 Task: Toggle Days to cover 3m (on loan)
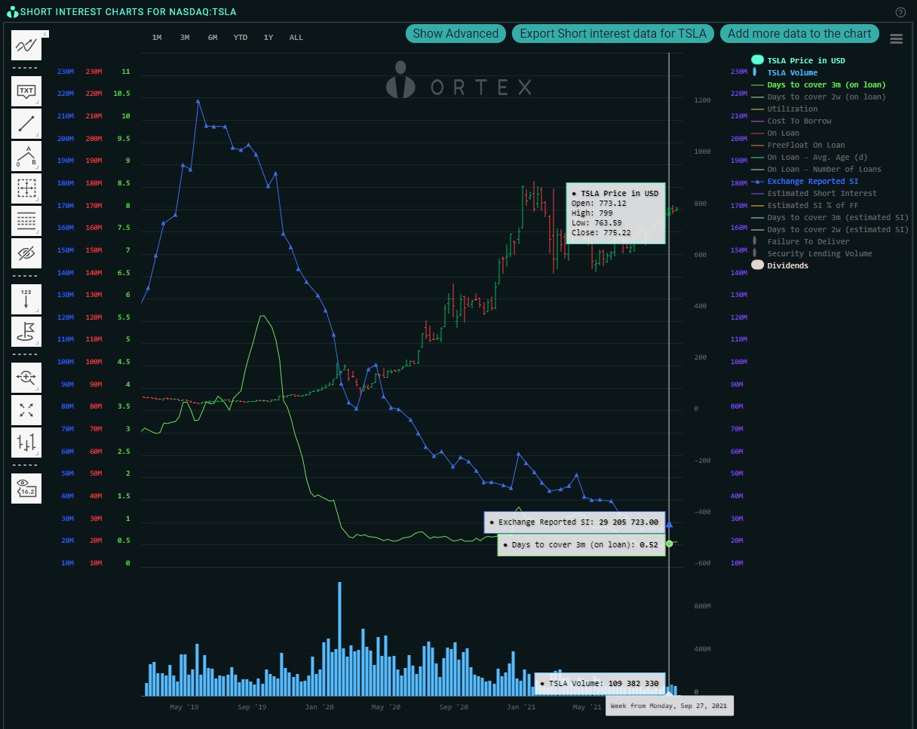(818, 84)
